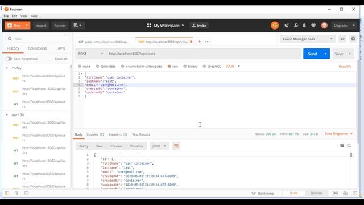Toggle sidebar visibility icon
364x205 pixels.
(x=7, y=193)
